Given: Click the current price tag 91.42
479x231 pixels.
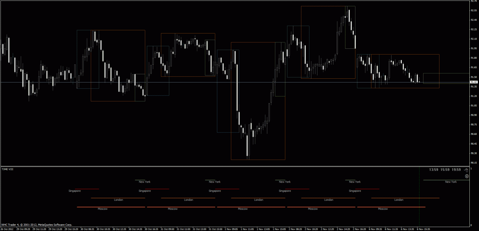Looking at the screenshot, I should pyautogui.click(x=474, y=82).
